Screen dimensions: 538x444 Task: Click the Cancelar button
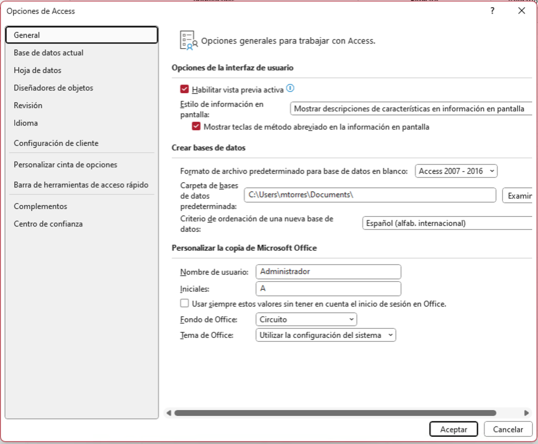(508, 430)
